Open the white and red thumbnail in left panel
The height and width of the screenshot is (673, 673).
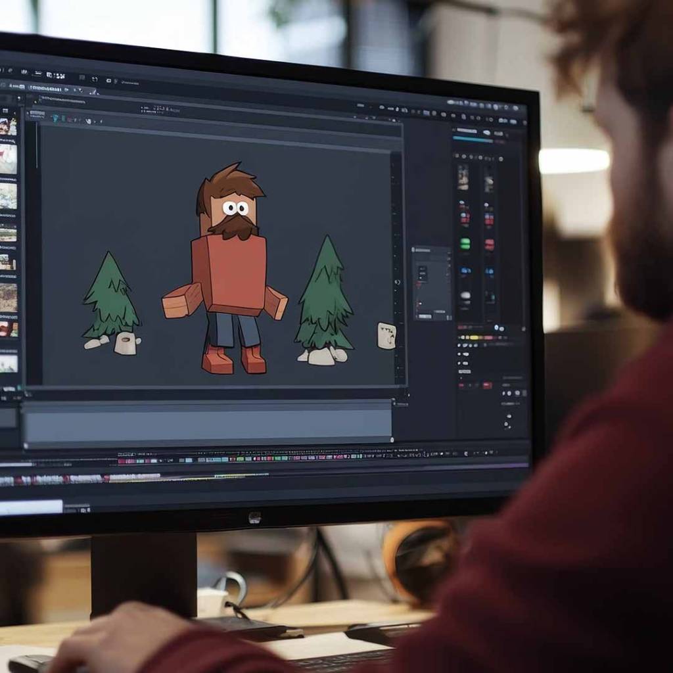[8, 159]
